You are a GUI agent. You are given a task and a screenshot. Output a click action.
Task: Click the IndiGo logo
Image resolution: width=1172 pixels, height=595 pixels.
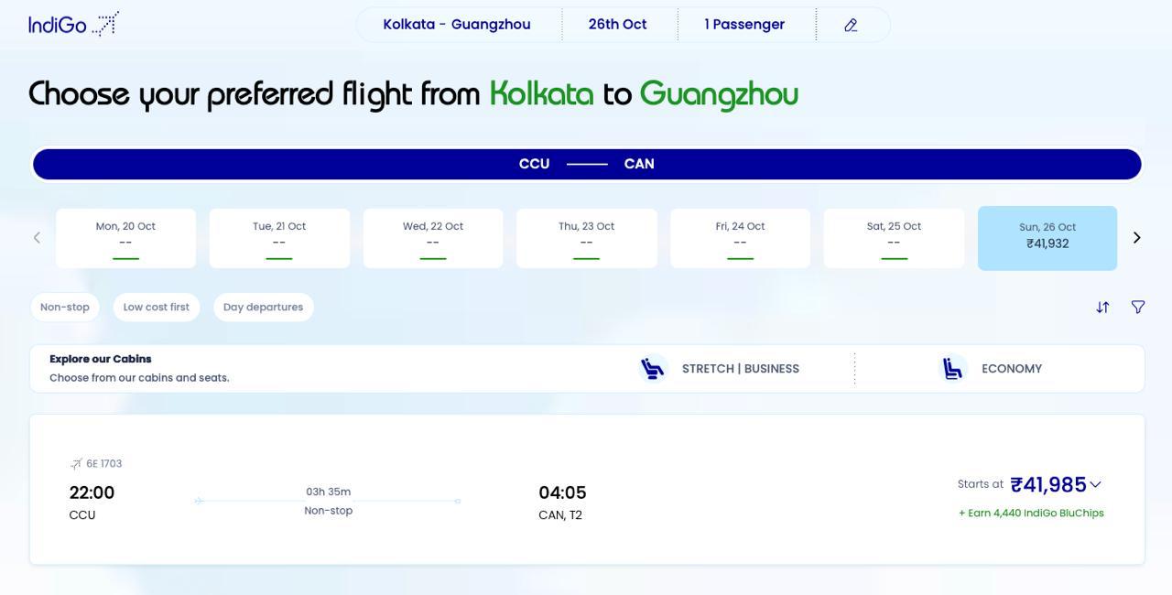[x=73, y=25]
